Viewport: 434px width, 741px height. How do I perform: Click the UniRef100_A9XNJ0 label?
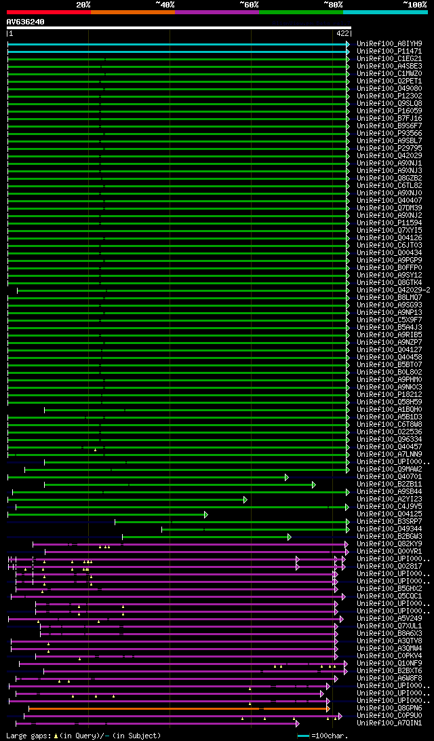pos(390,193)
